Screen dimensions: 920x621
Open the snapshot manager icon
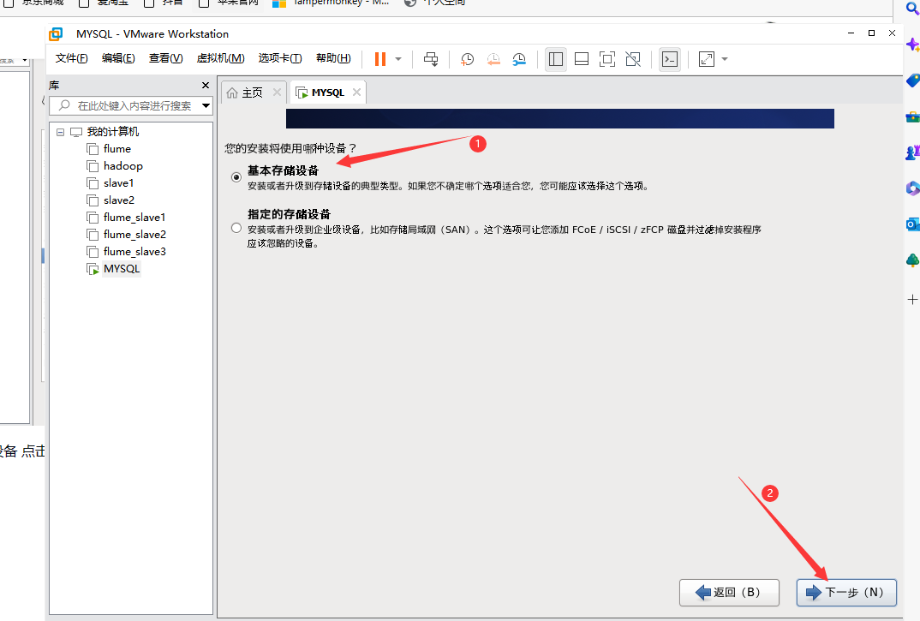click(519, 59)
